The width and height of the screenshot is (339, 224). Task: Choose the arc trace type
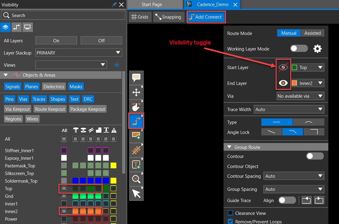point(309,122)
